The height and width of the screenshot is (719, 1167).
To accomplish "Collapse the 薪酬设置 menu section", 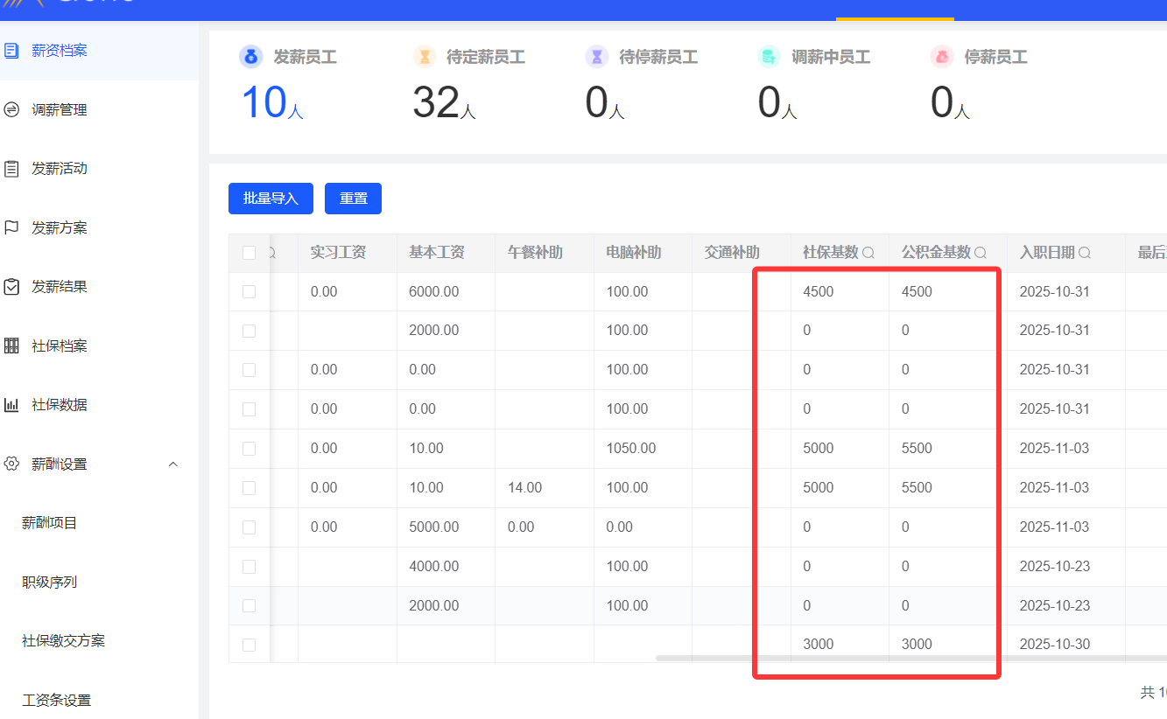I will [x=172, y=464].
